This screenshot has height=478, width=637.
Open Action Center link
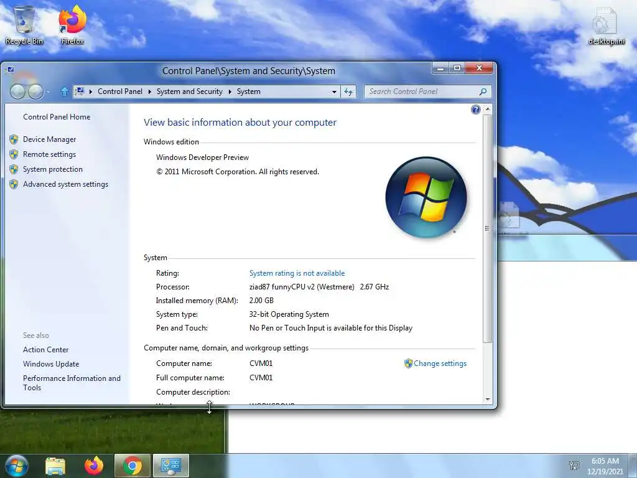pos(45,350)
